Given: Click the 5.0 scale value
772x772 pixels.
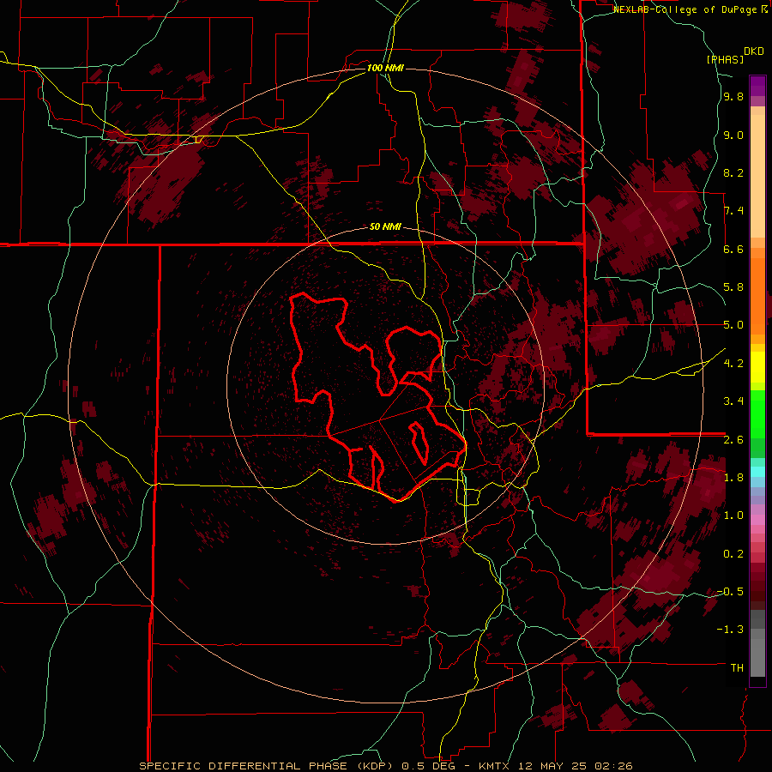Looking at the screenshot, I should [x=733, y=325].
